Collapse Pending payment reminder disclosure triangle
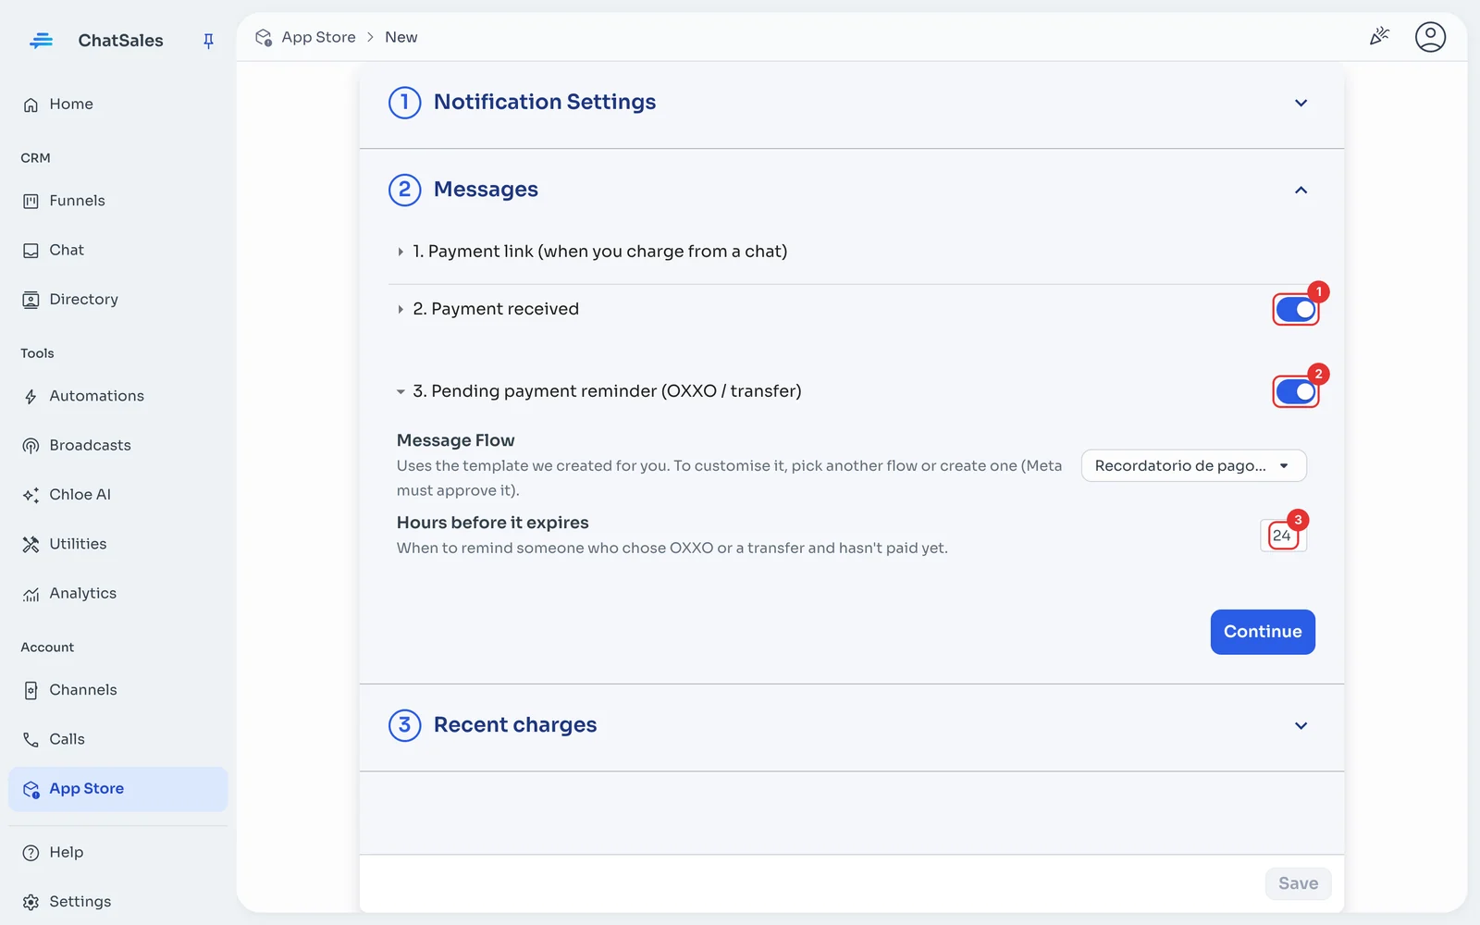The height and width of the screenshot is (925, 1480). click(x=401, y=392)
